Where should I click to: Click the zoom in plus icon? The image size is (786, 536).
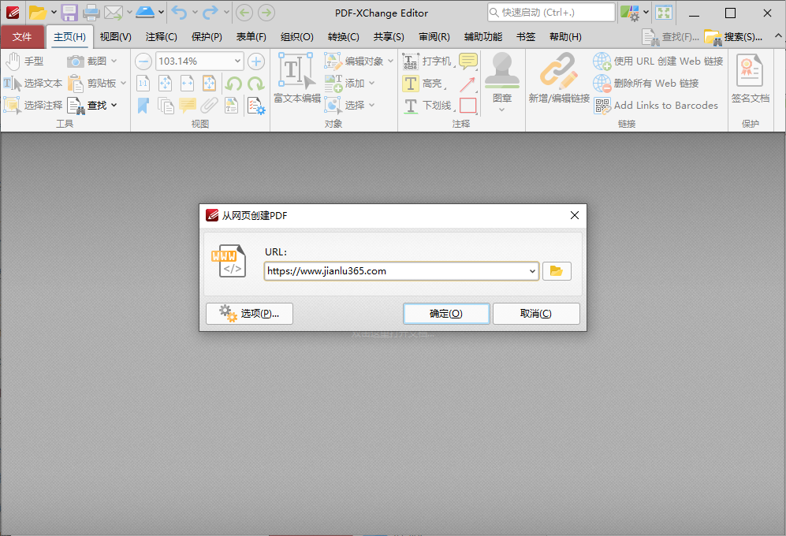point(256,61)
